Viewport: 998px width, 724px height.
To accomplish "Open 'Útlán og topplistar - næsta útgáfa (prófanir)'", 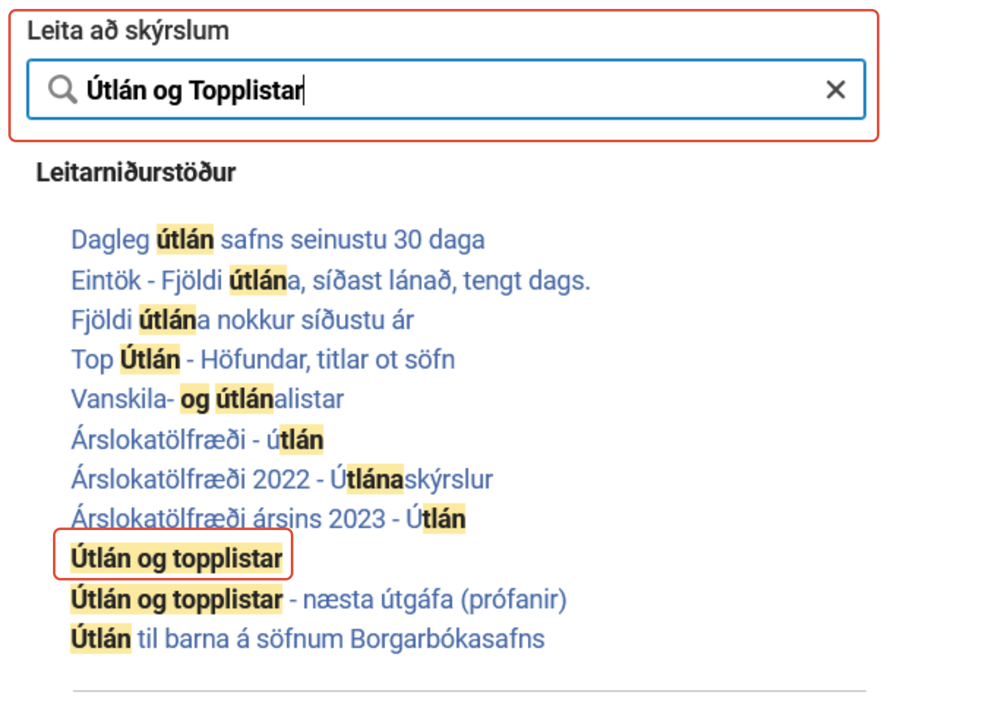I will click(x=318, y=600).
